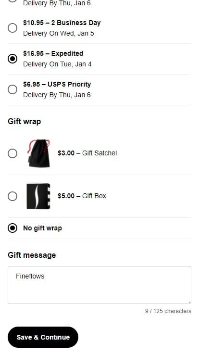Click the 'No gift wrap' label text
Viewport: 199px width, 354px height.
[42, 228]
